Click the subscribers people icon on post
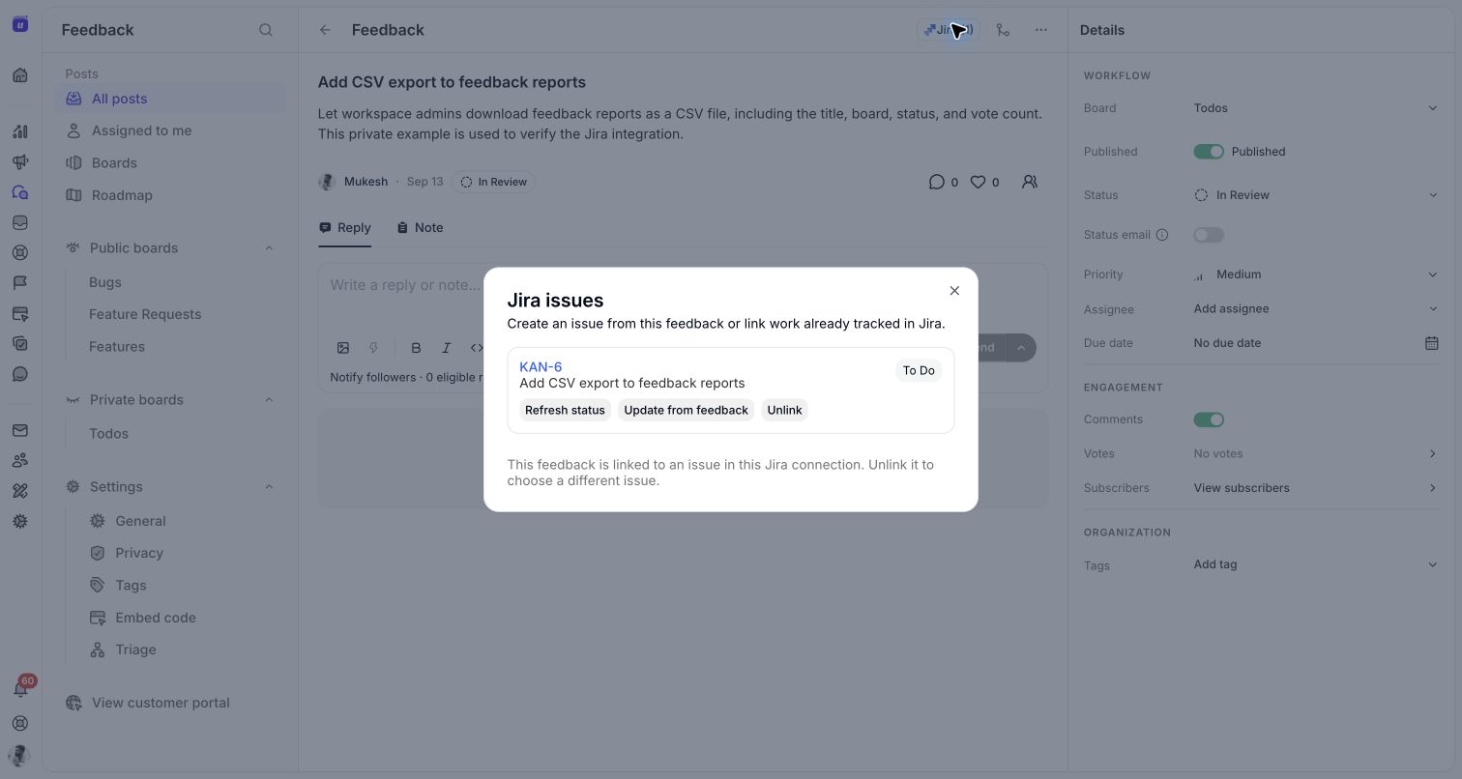 [1030, 182]
